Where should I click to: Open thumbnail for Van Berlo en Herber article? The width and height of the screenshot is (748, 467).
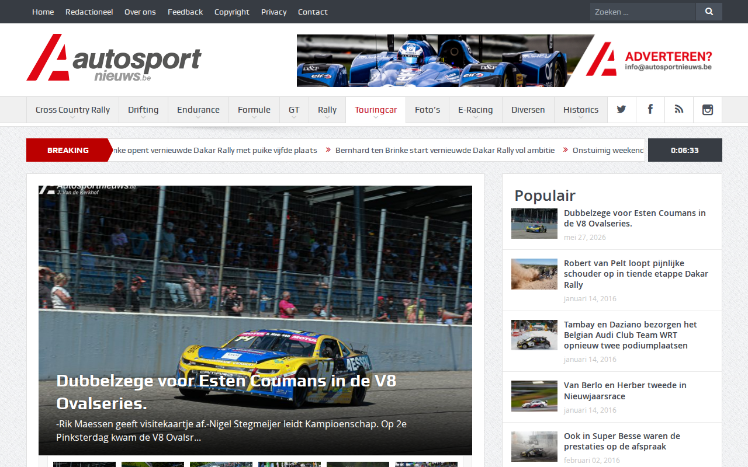coord(534,396)
